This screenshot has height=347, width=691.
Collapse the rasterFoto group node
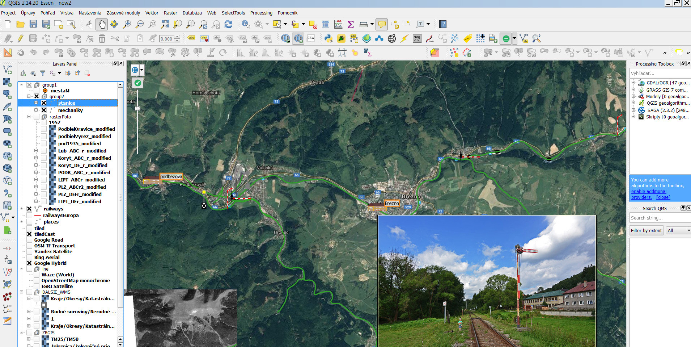pyautogui.click(x=29, y=117)
